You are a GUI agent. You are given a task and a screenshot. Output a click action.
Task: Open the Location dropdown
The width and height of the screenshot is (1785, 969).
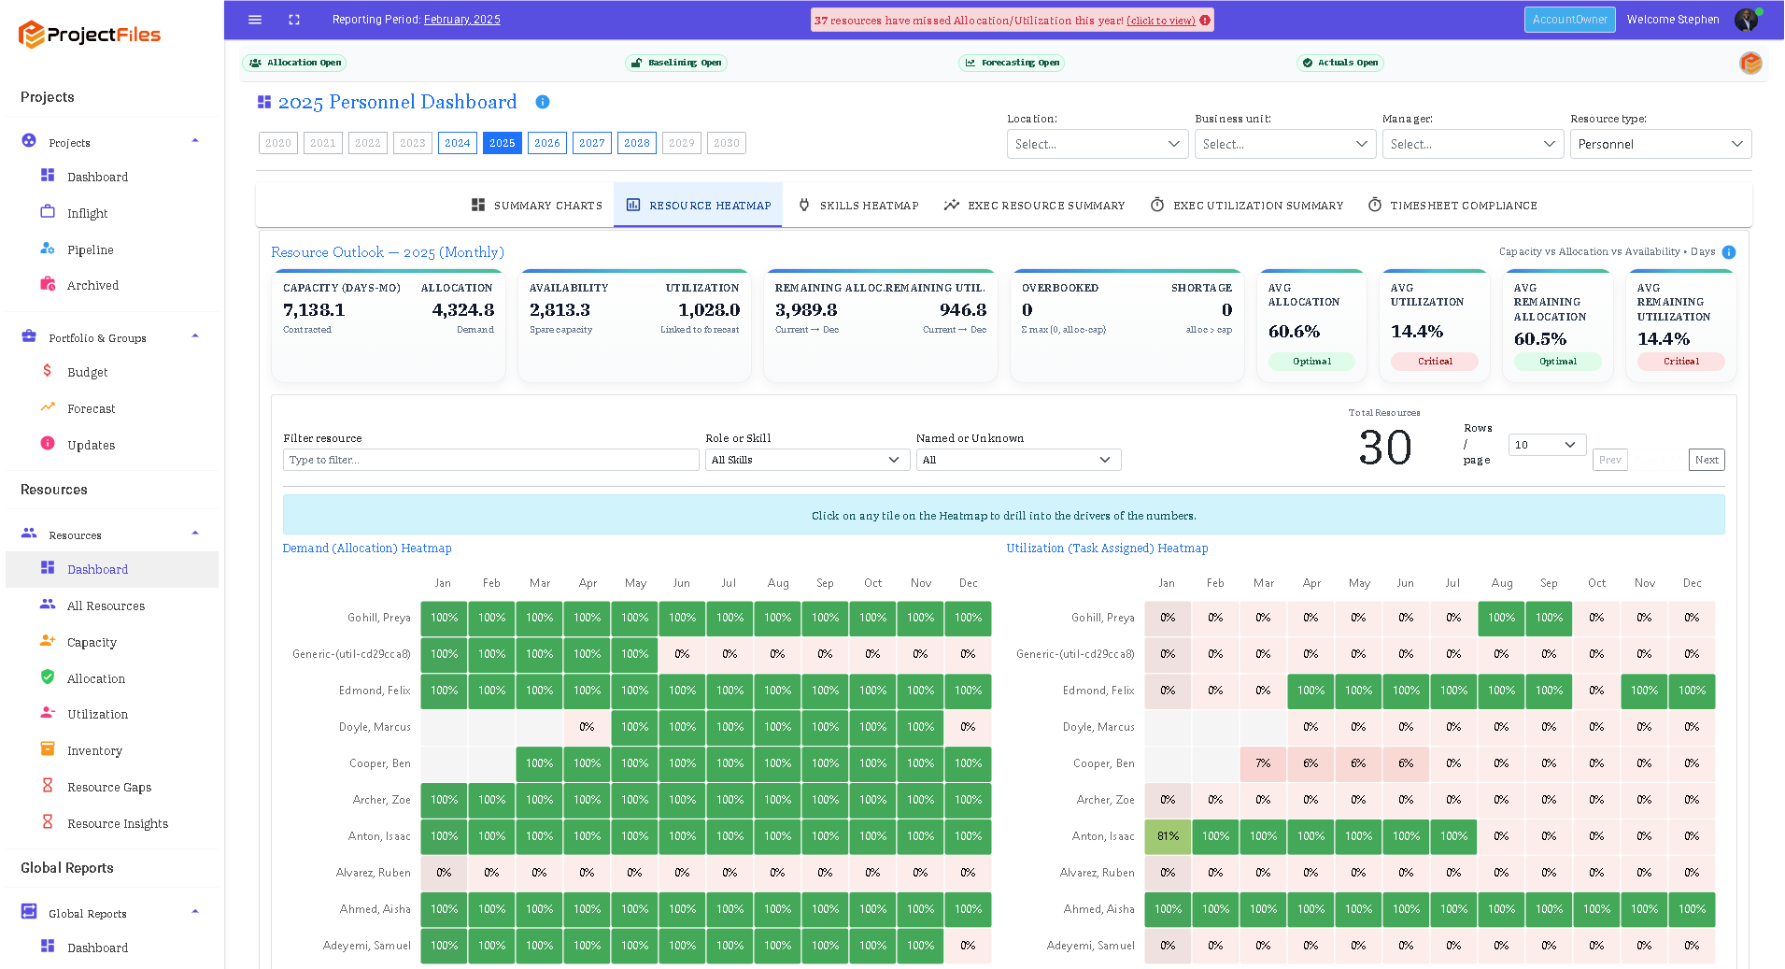click(1098, 144)
